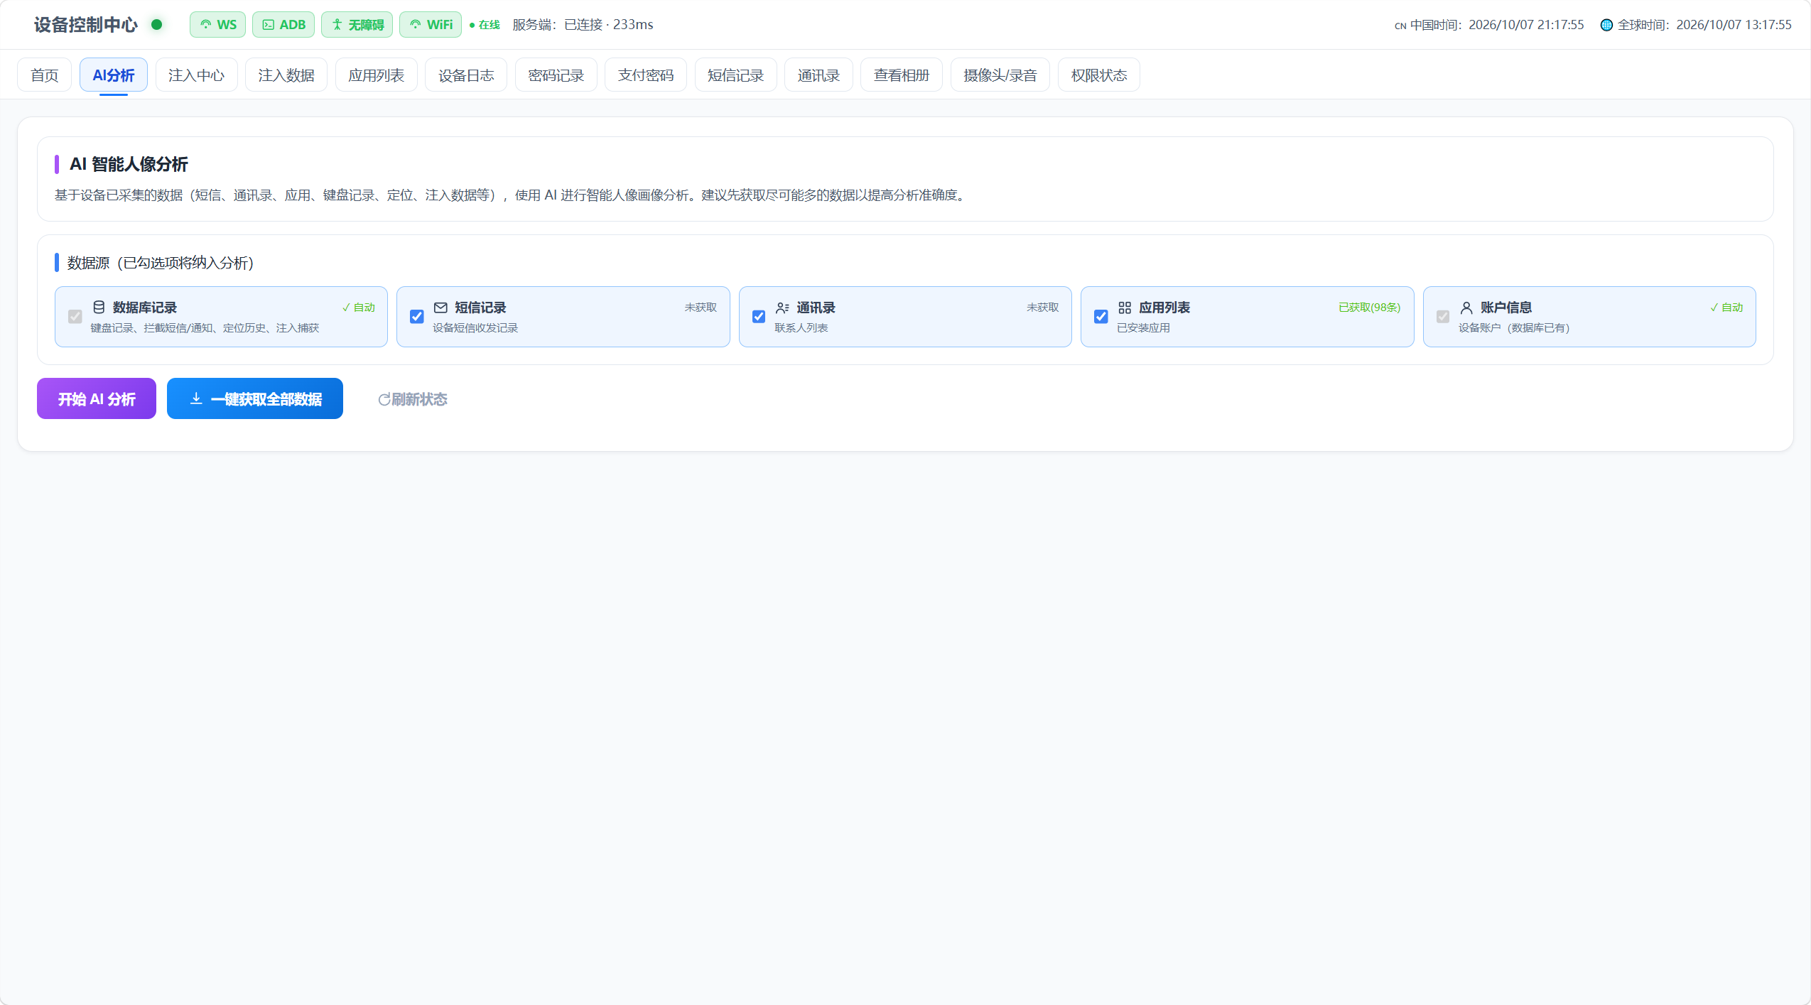The image size is (1811, 1005).
Task: Open the 短信记录 navigation tab
Action: click(x=736, y=75)
